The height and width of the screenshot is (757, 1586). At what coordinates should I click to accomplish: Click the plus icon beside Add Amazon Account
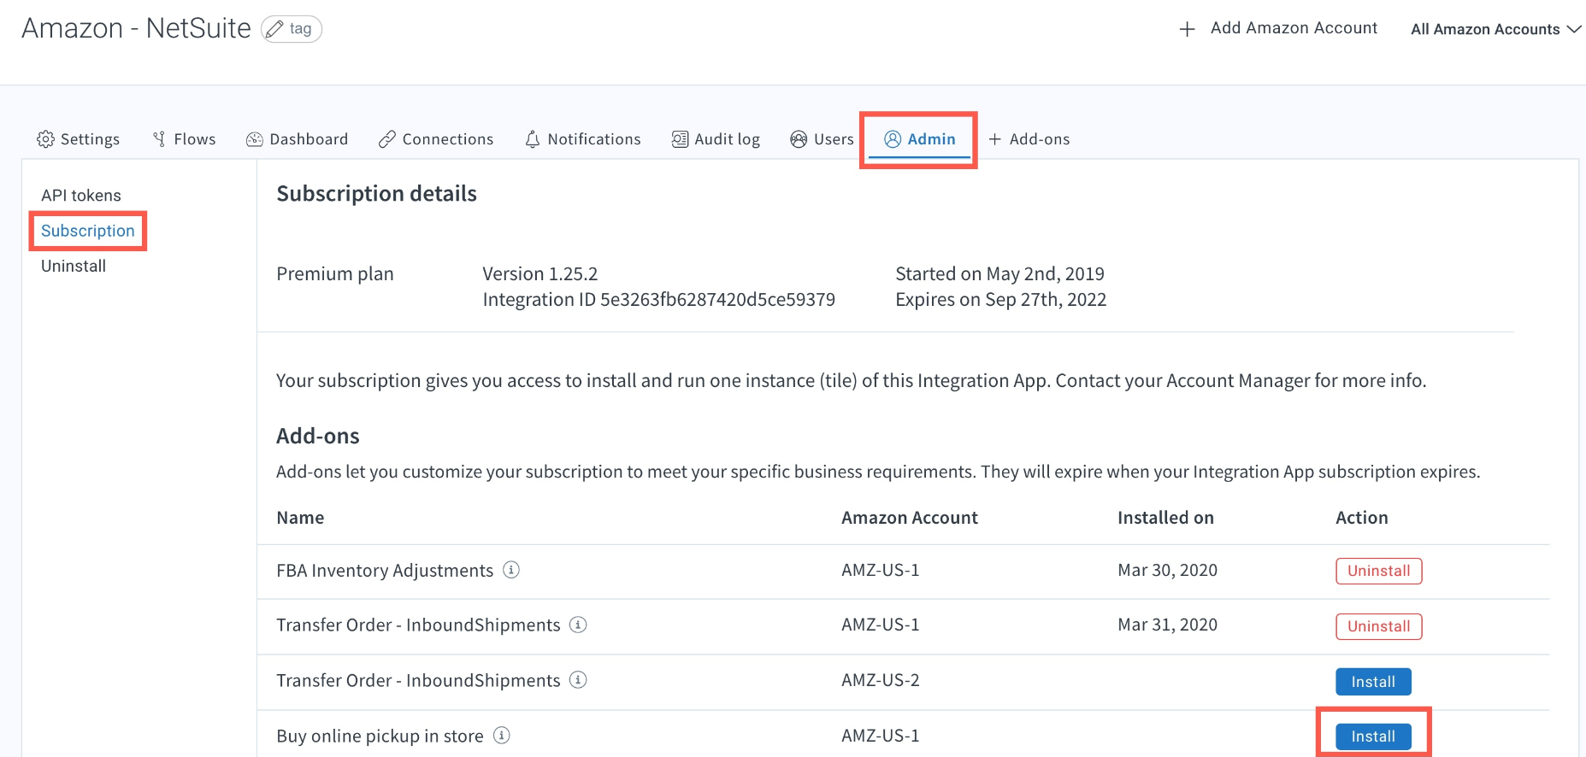pos(1187,29)
